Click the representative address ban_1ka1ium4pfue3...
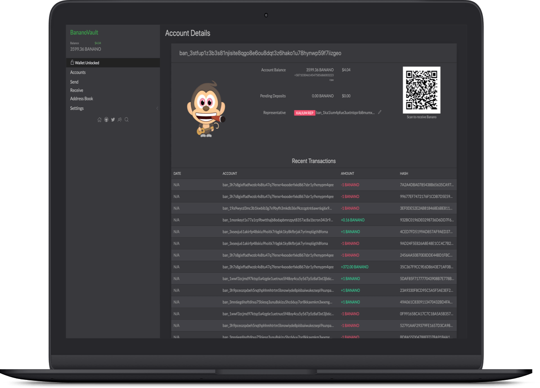The height and width of the screenshot is (388, 540). [345, 113]
